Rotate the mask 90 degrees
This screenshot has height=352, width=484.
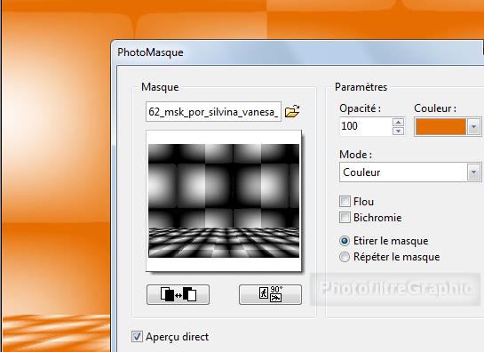point(270,294)
